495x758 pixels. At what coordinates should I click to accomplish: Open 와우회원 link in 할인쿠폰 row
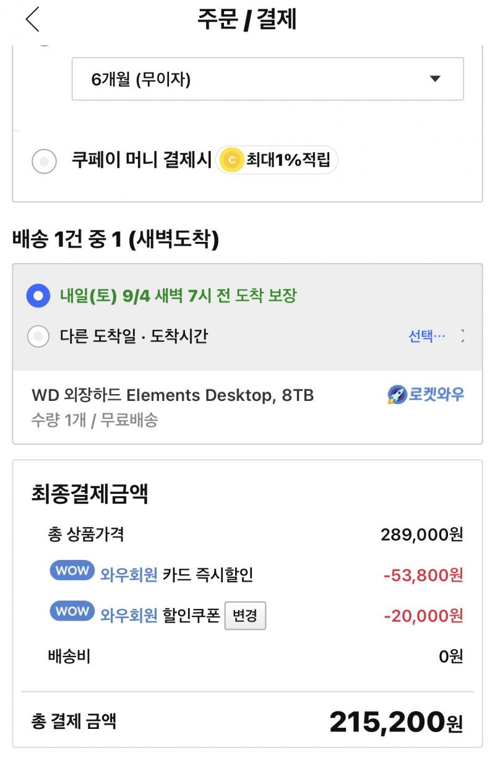(129, 616)
